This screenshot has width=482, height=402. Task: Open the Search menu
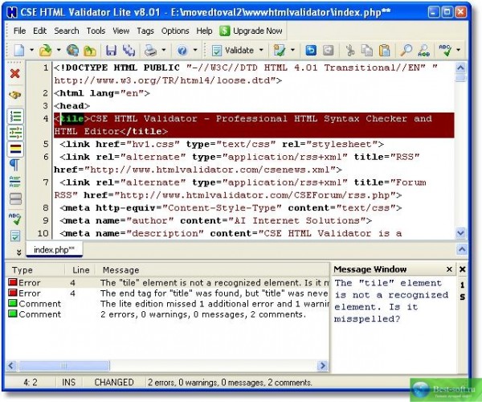(67, 31)
